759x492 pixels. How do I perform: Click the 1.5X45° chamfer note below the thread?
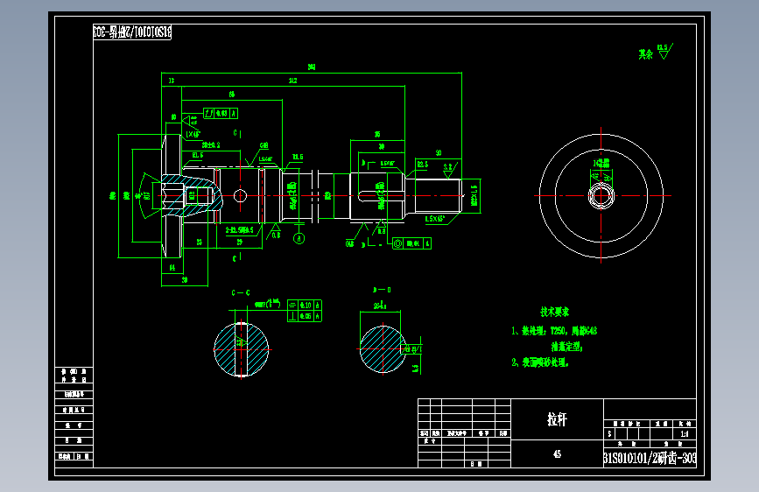435,219
